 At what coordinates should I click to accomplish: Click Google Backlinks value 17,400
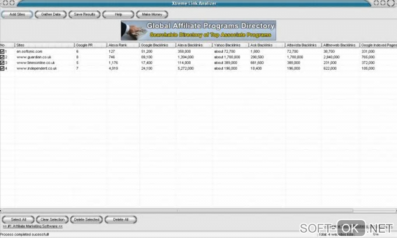pos(147,63)
